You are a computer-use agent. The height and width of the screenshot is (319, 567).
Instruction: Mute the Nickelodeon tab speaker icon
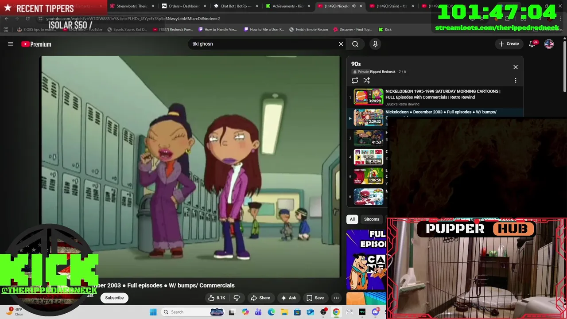[353, 6]
